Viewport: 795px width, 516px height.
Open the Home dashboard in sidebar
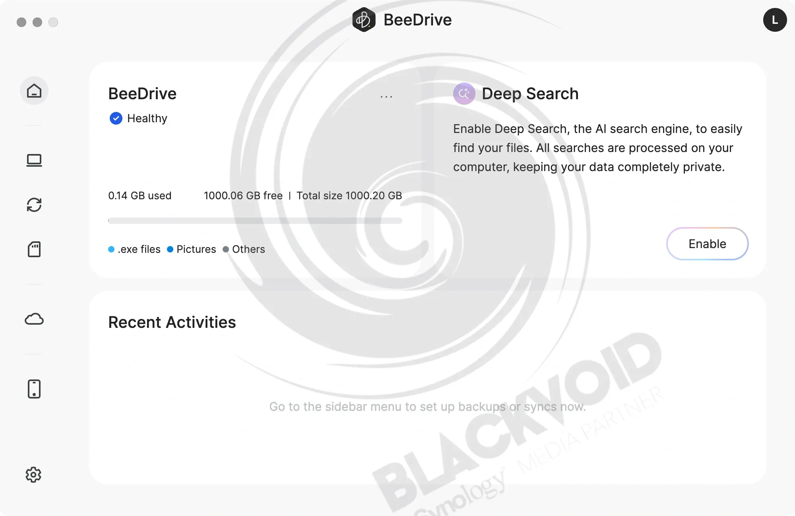click(34, 91)
